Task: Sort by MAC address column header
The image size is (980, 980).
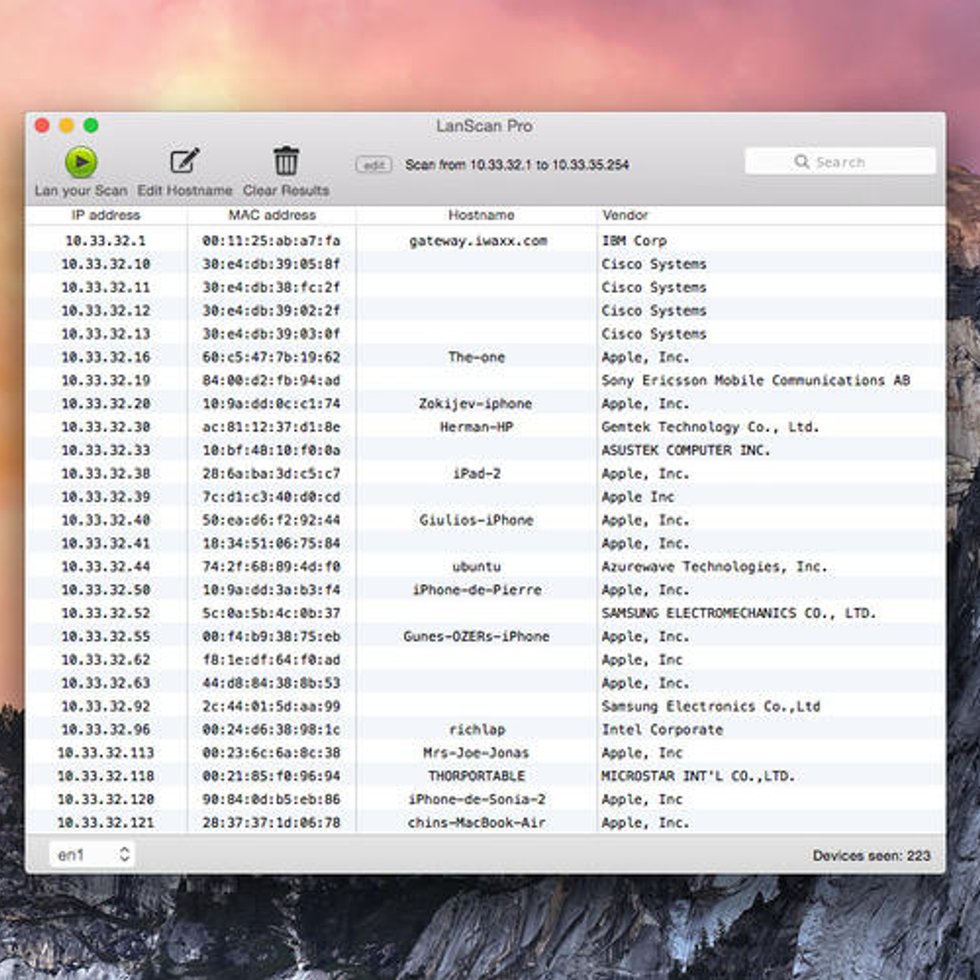Action: (272, 216)
